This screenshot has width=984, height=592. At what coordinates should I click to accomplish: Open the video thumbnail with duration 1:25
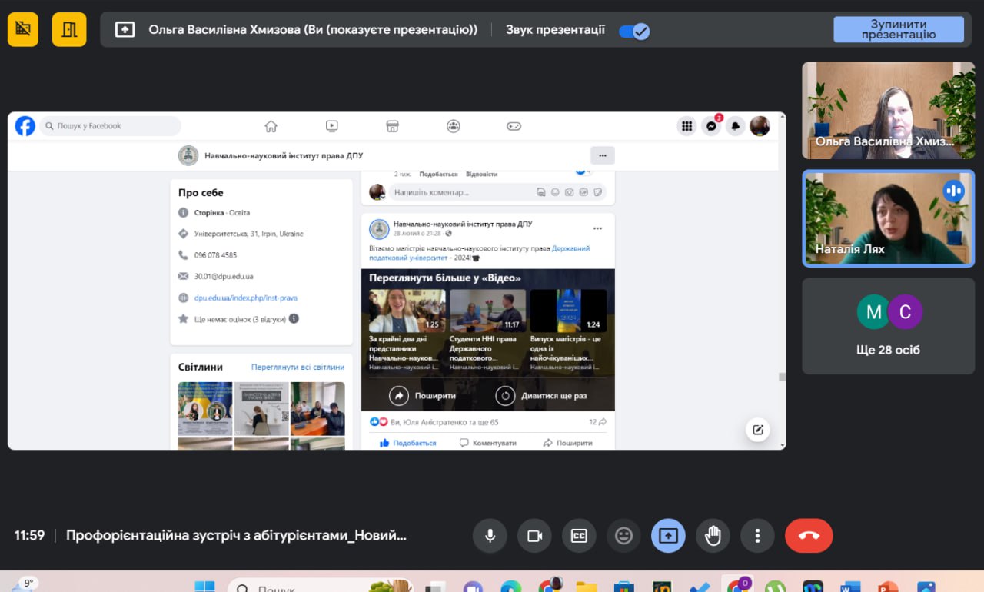click(x=407, y=311)
